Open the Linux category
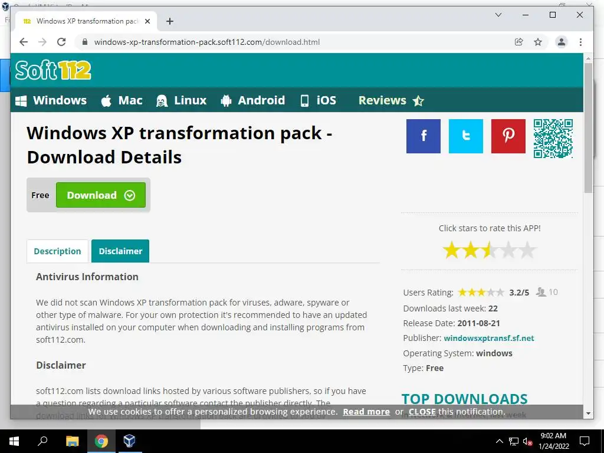The width and height of the screenshot is (604, 453). pos(182,100)
